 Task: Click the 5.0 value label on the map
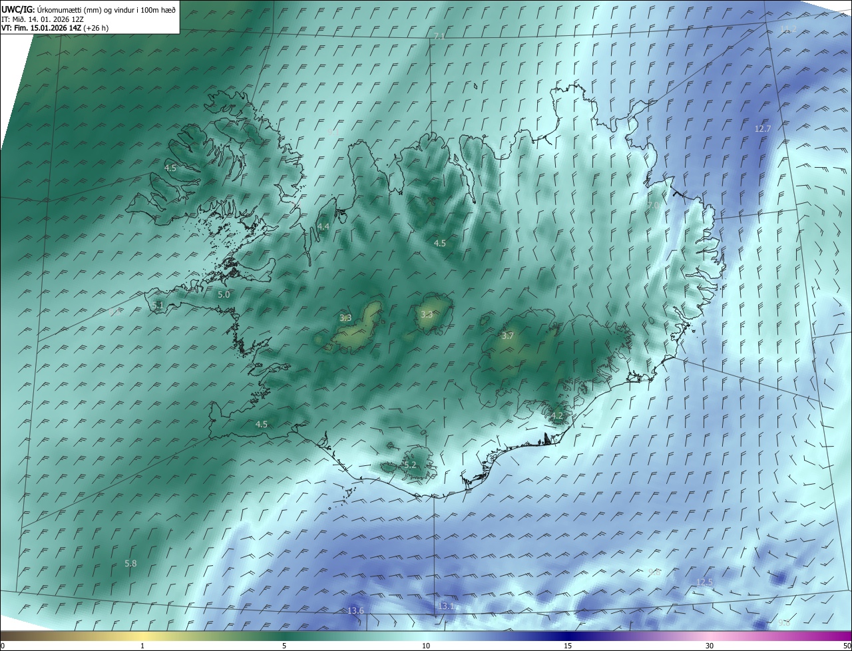224,294
